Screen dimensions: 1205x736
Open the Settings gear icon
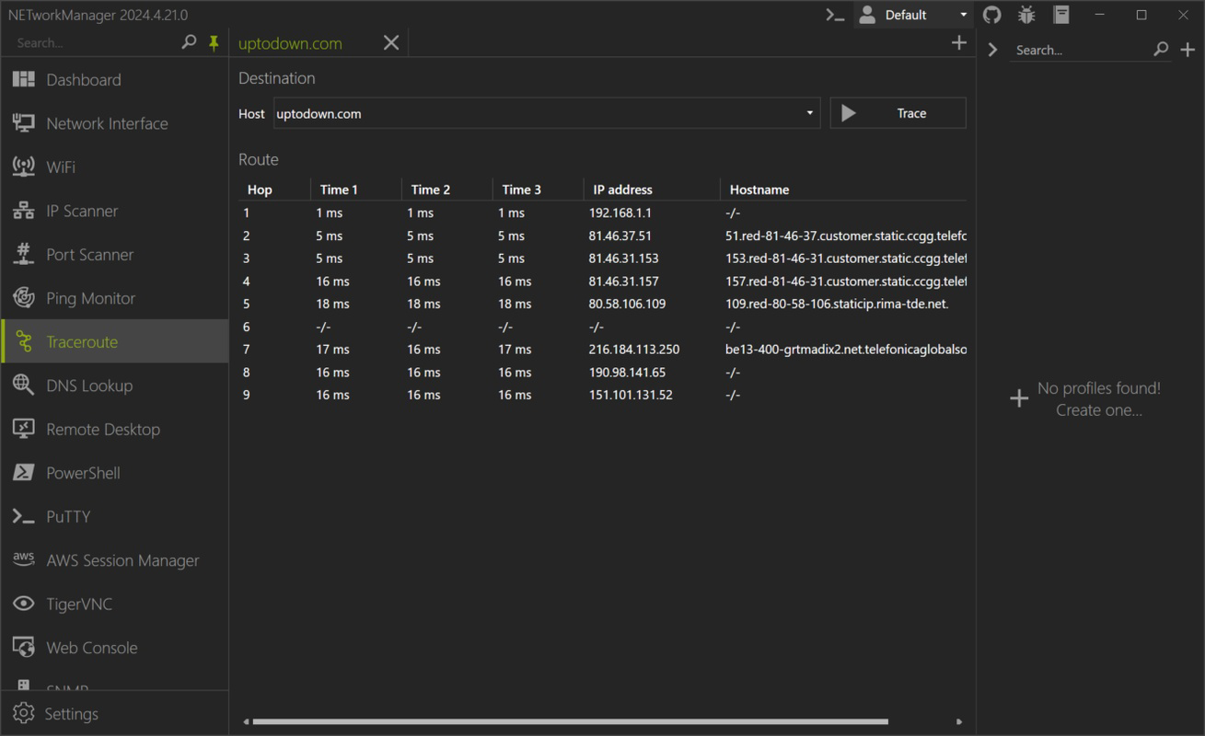(x=24, y=714)
